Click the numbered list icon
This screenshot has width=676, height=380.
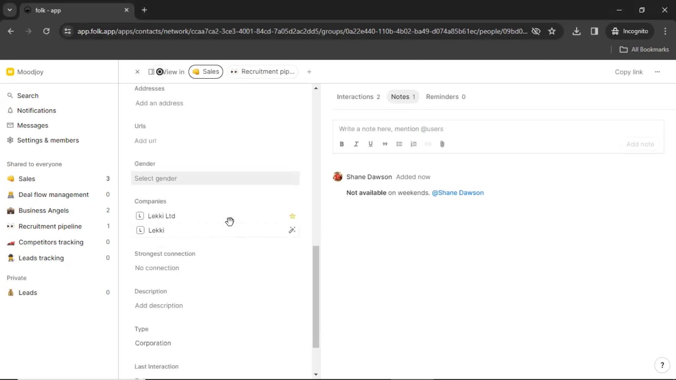click(x=414, y=144)
